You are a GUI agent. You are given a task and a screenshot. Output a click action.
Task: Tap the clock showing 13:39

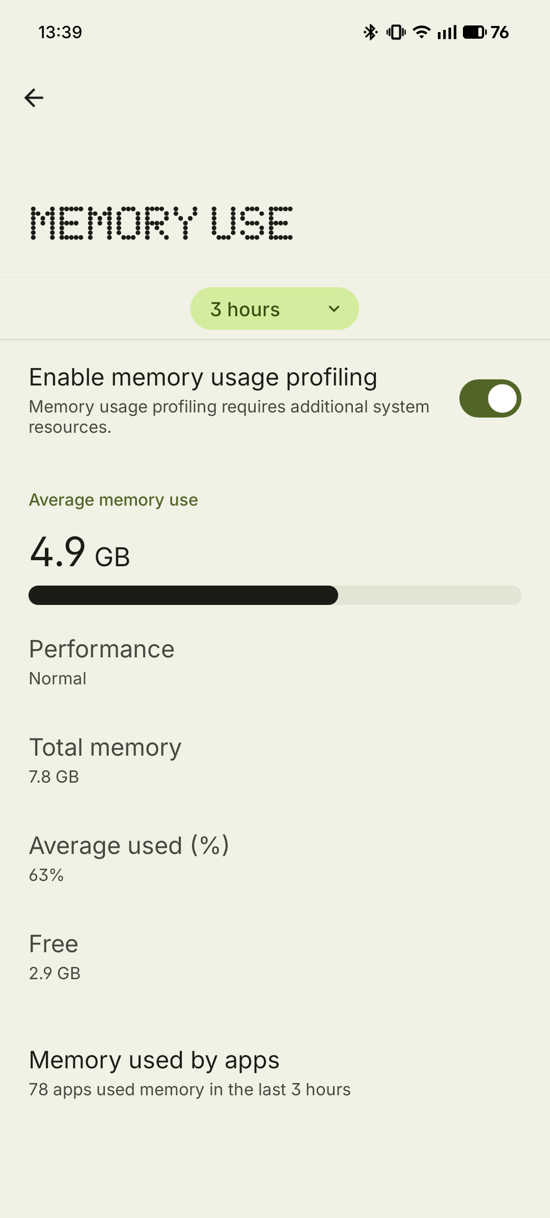point(60,33)
